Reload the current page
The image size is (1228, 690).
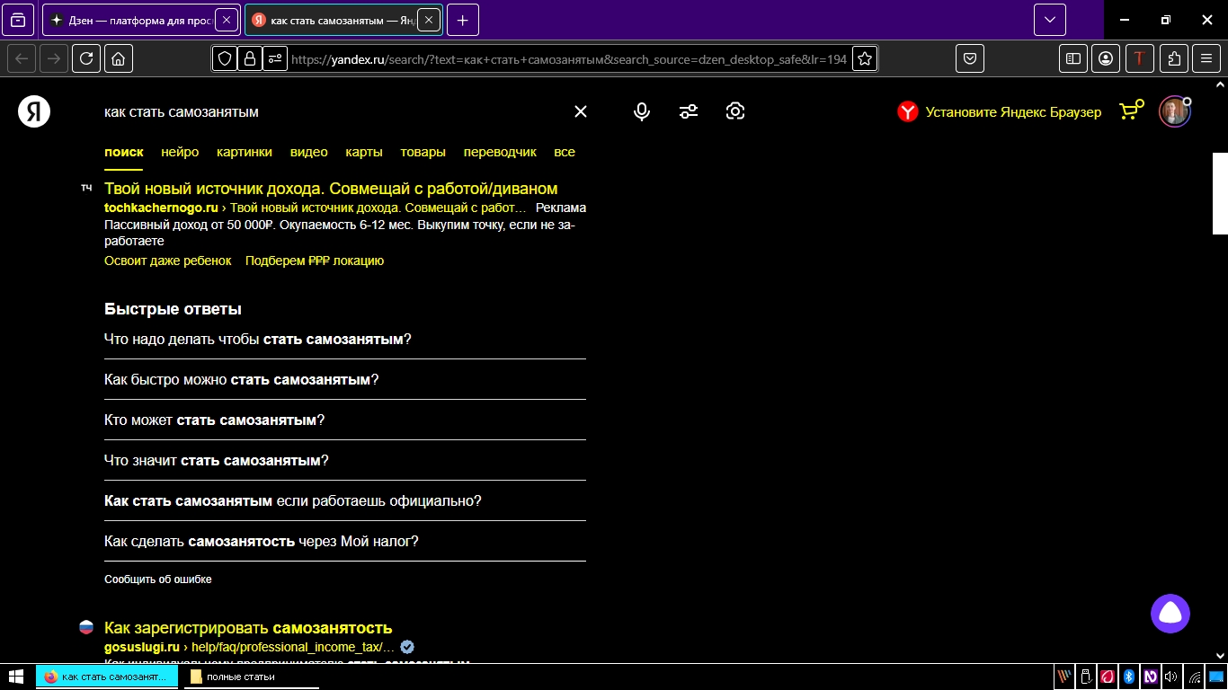pos(86,58)
